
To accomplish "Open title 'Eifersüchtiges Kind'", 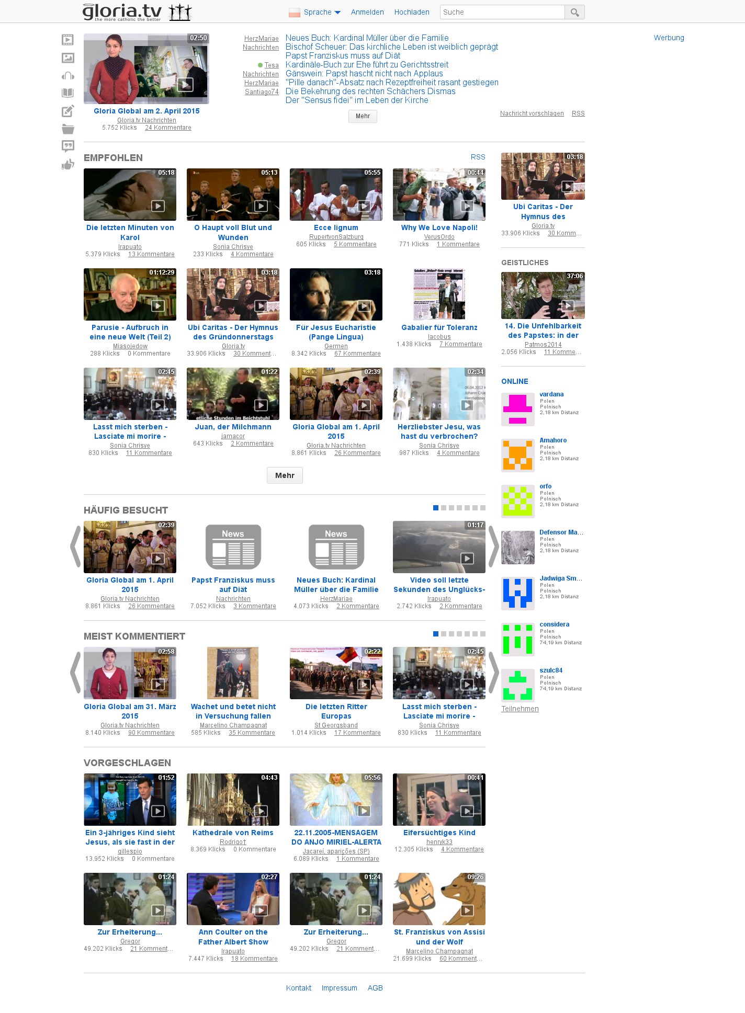I will point(439,833).
